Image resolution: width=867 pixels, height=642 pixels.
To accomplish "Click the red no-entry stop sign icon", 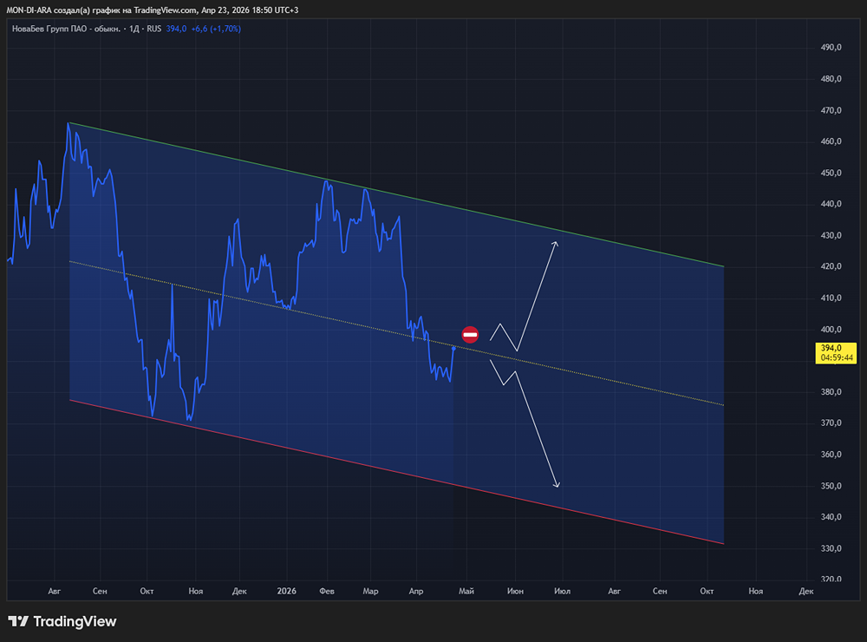I will click(470, 334).
